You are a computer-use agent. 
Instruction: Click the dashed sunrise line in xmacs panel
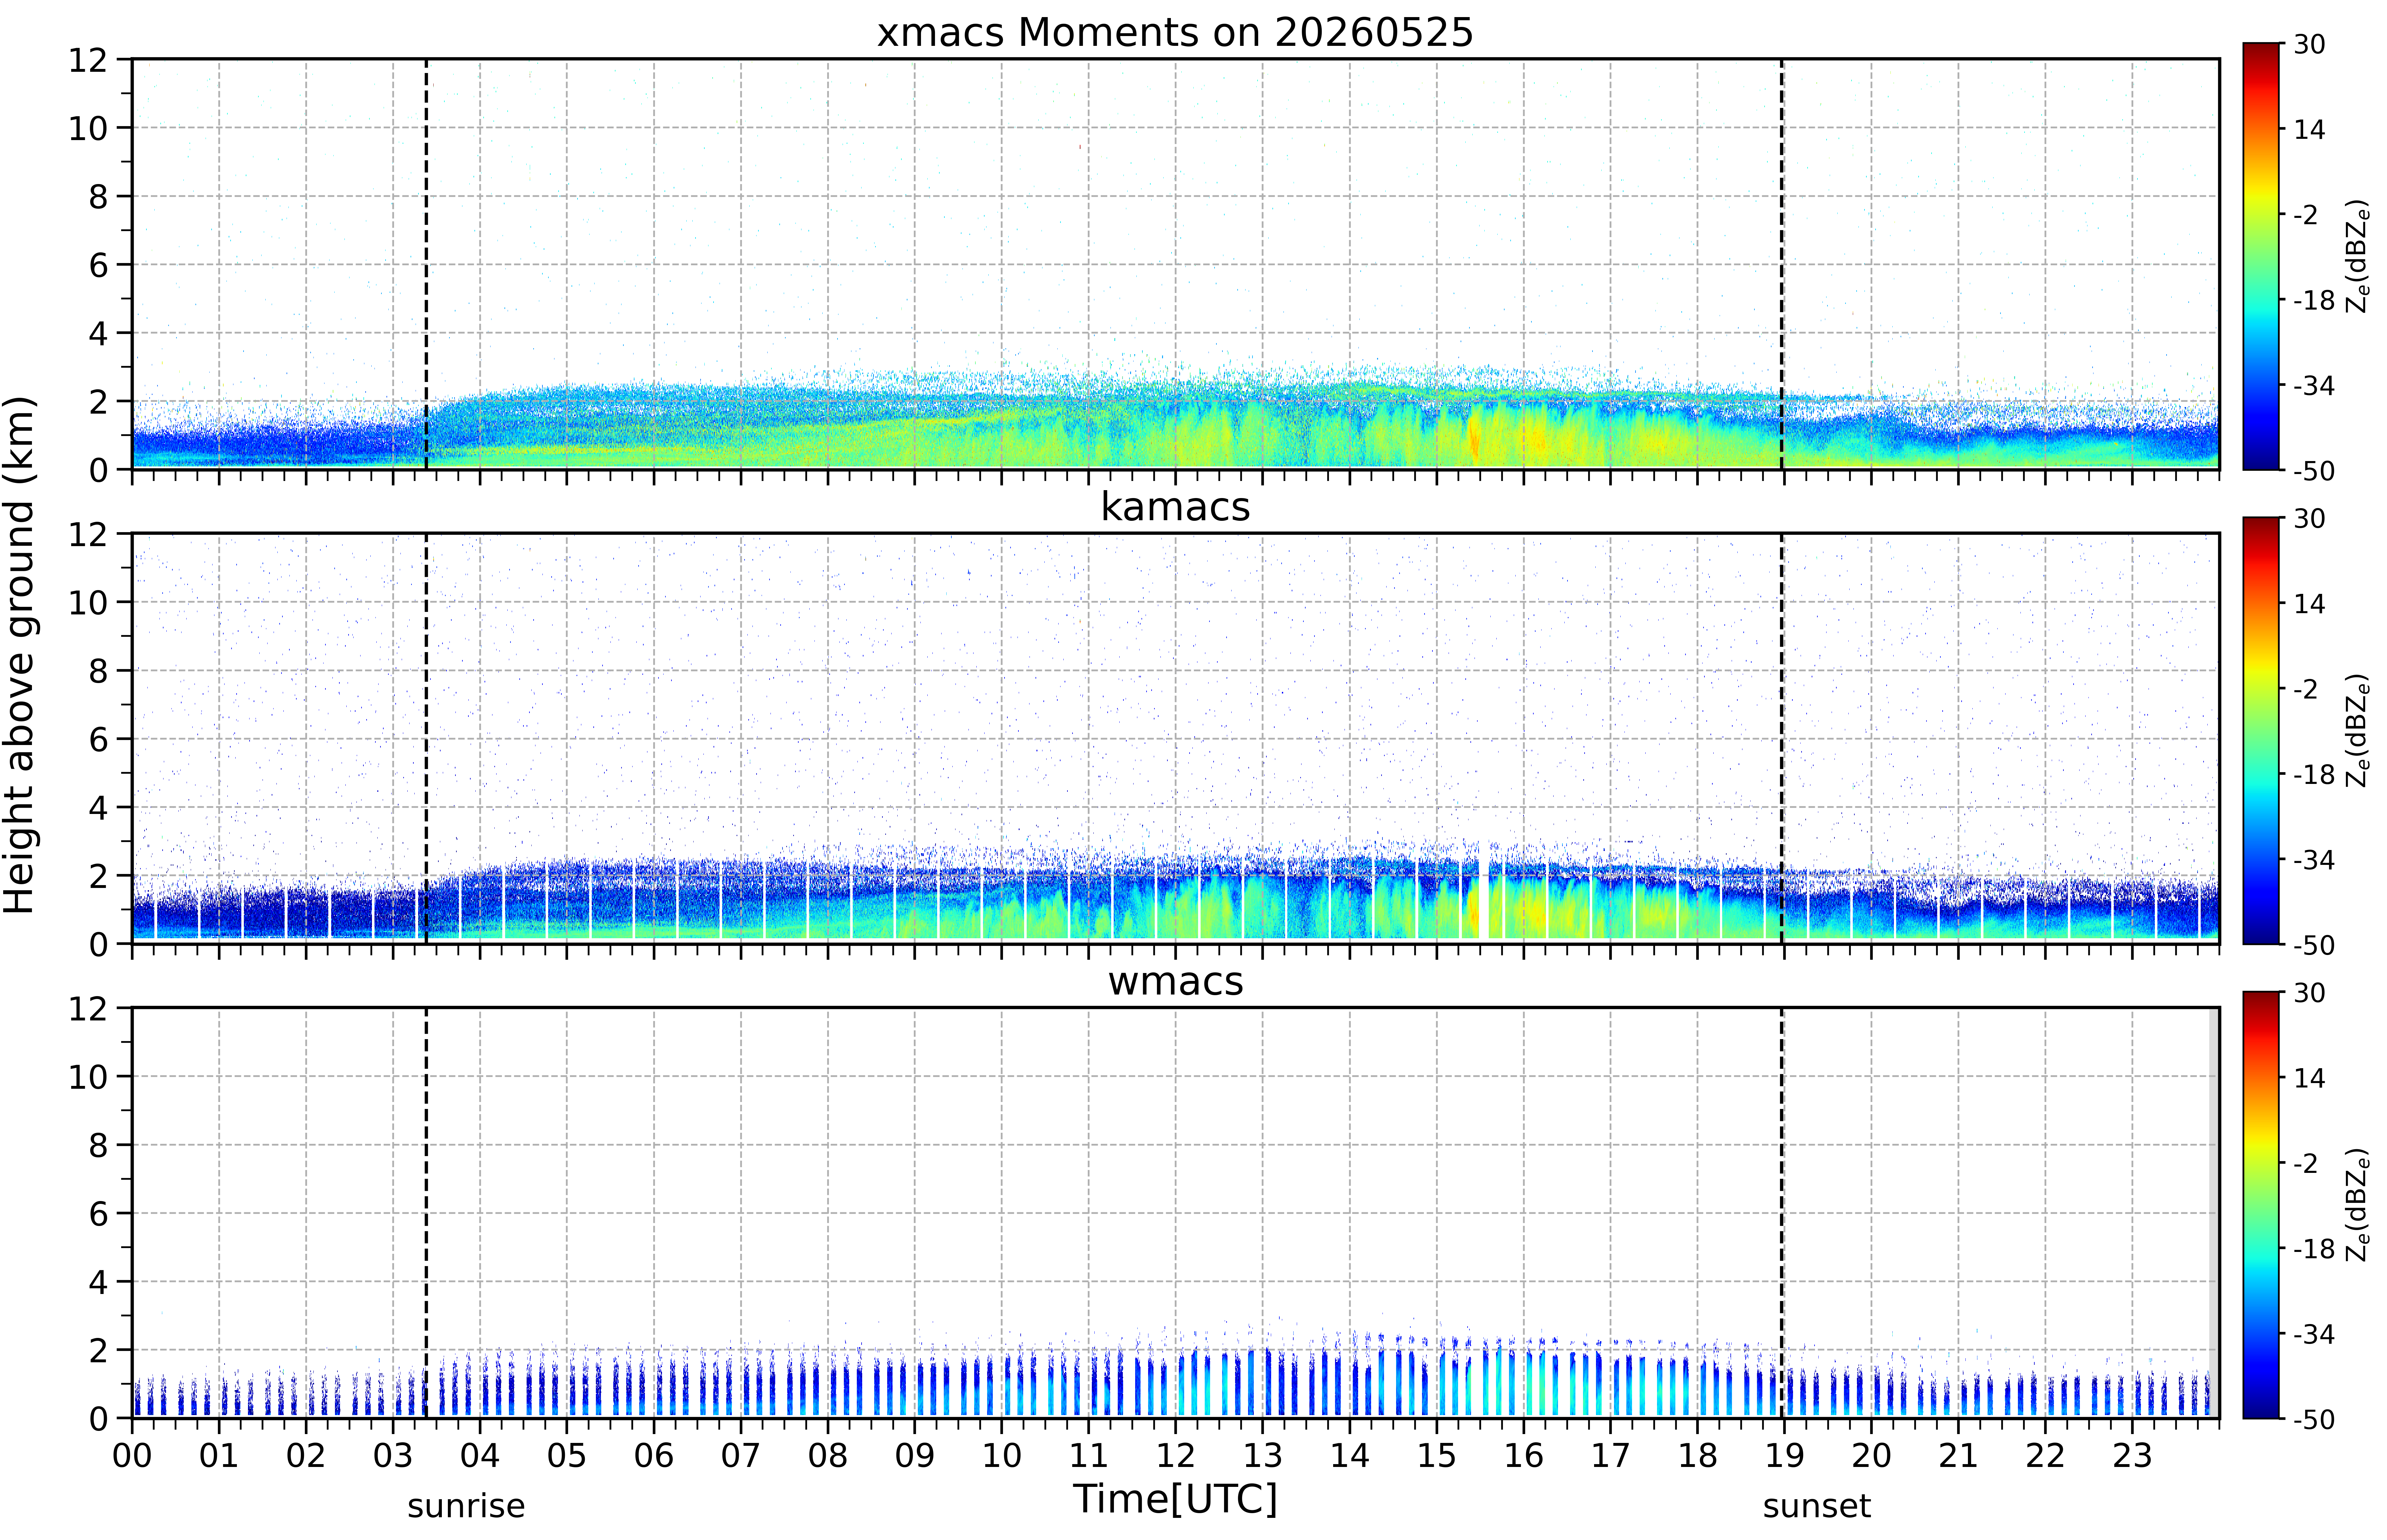(x=426, y=264)
